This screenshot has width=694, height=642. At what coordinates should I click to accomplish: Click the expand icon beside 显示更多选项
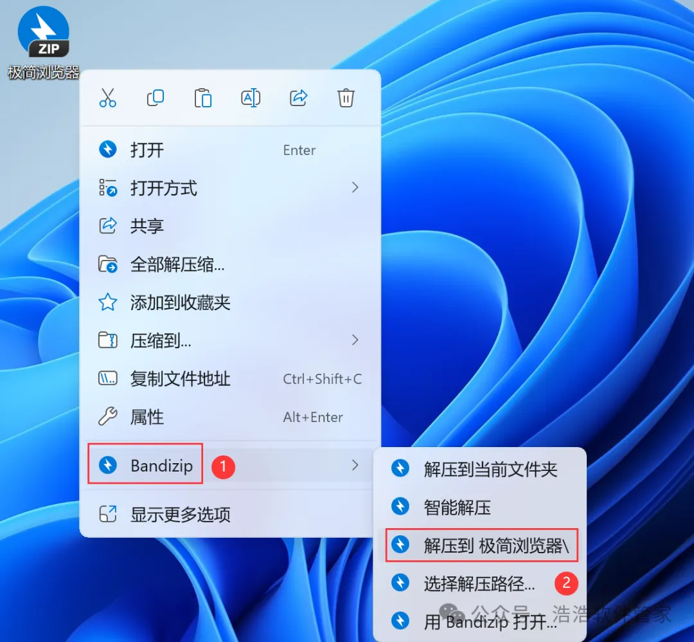pyautogui.click(x=107, y=514)
